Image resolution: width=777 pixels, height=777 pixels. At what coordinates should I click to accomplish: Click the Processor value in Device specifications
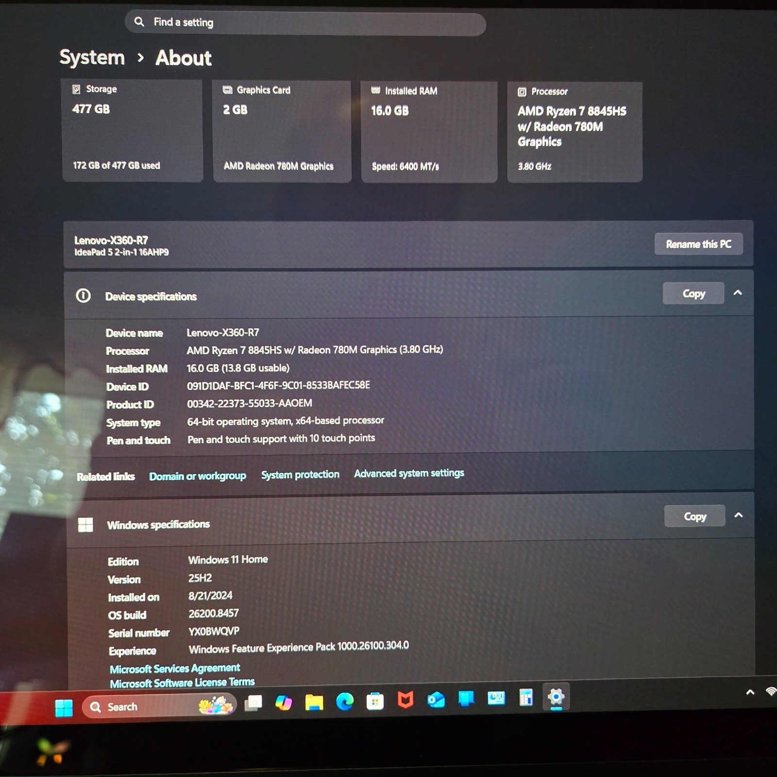click(x=315, y=350)
